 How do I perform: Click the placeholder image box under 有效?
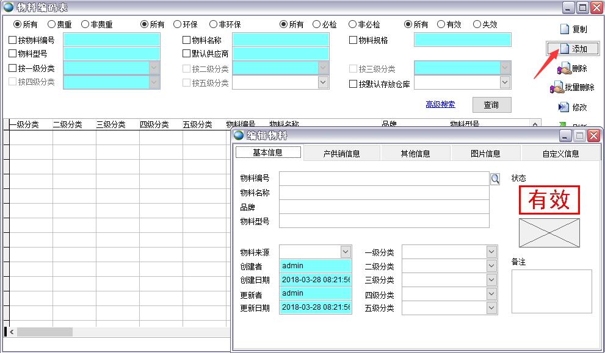[x=549, y=233]
